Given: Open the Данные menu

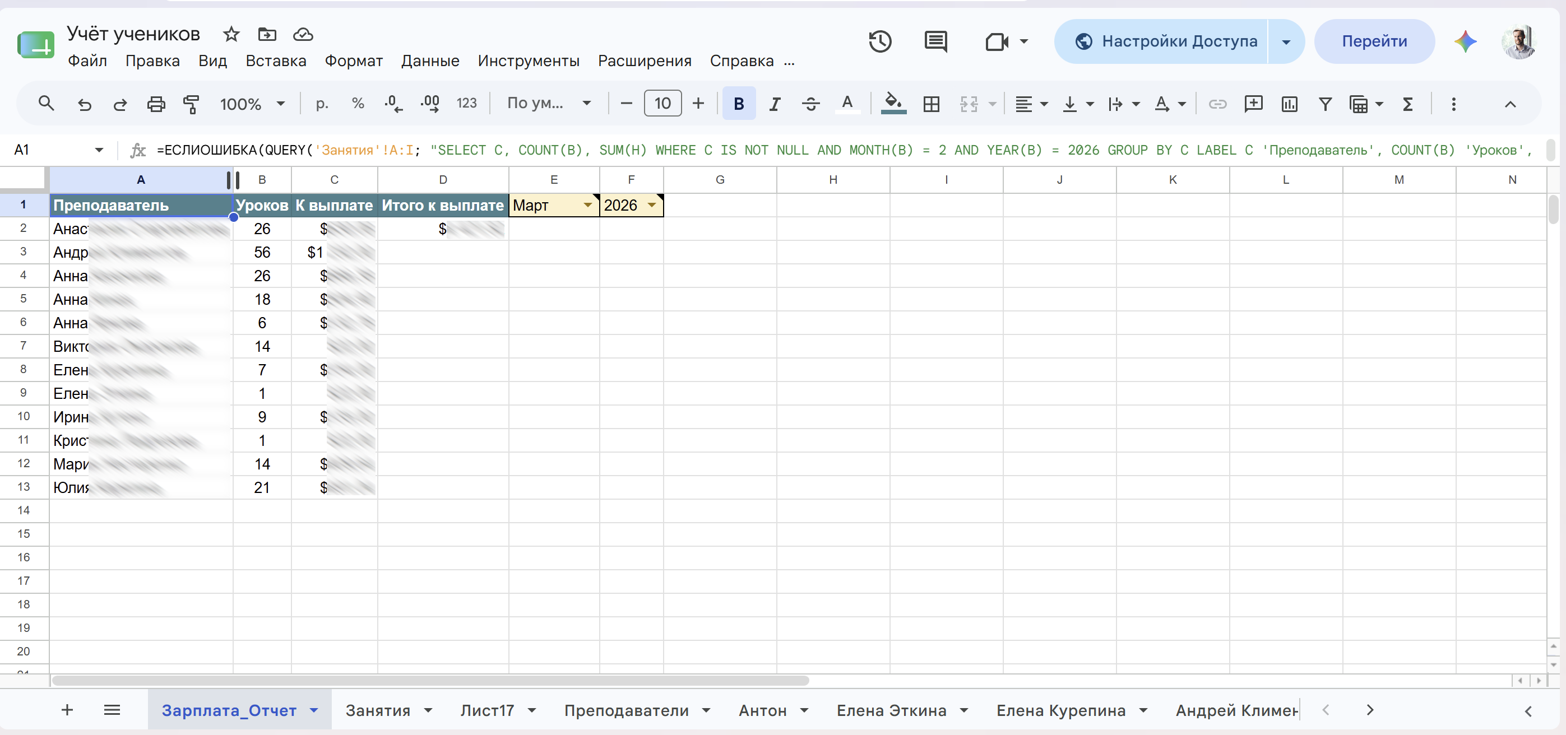Looking at the screenshot, I should click(x=430, y=61).
